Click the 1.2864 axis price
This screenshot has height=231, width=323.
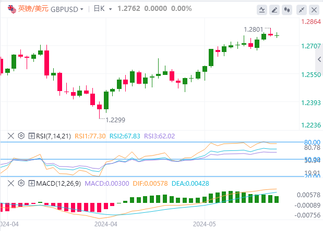pyautogui.click(x=311, y=21)
